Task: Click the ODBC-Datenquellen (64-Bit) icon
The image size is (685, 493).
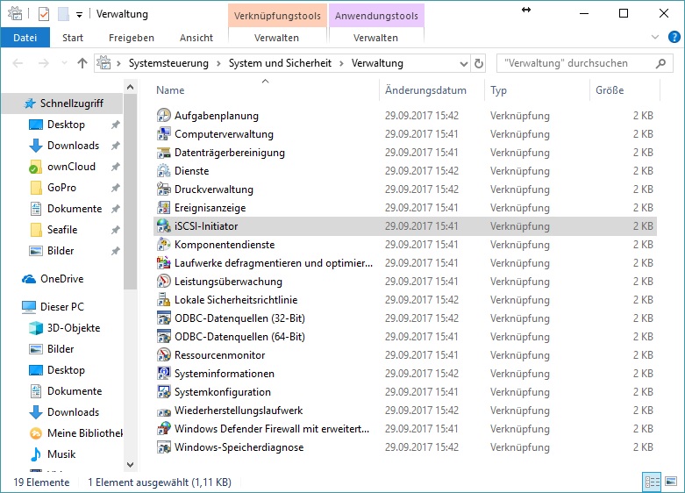Action: click(164, 337)
